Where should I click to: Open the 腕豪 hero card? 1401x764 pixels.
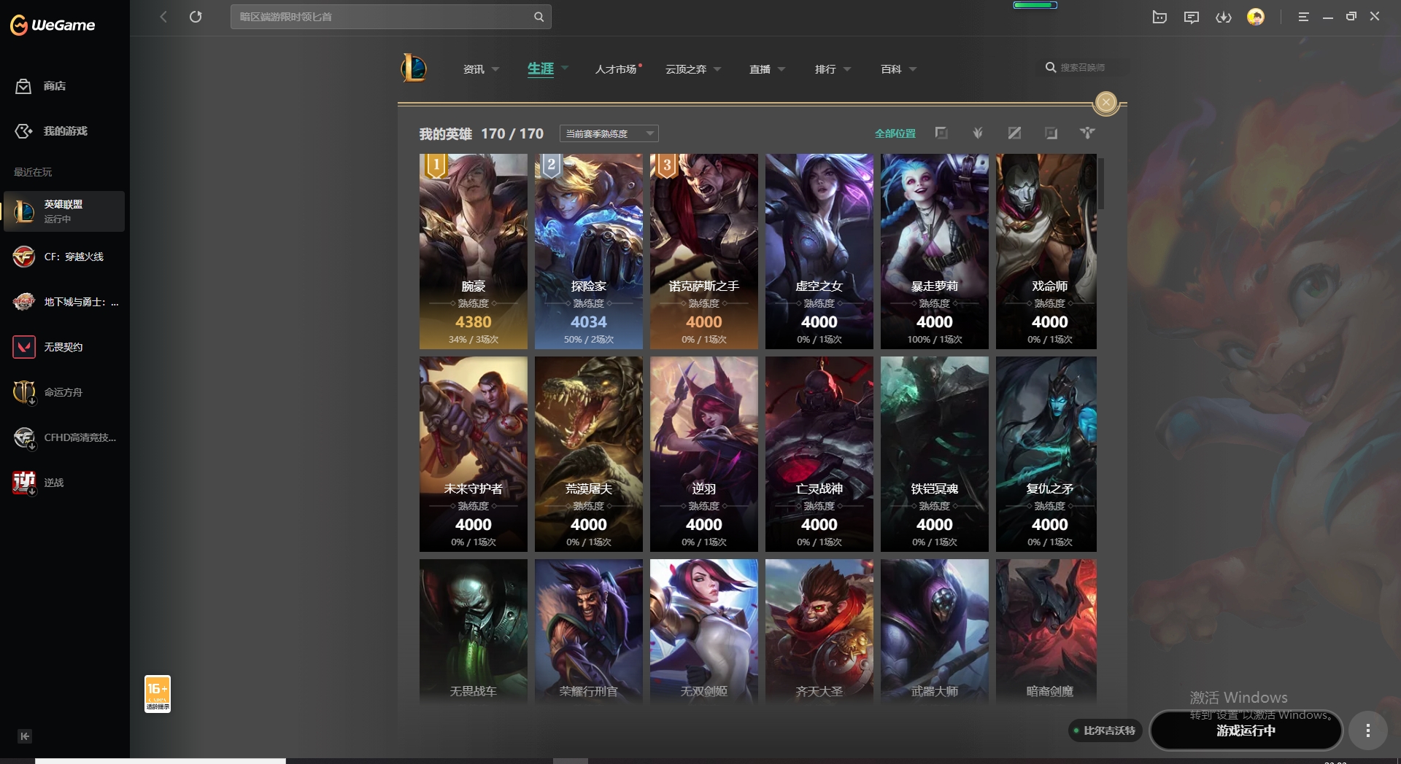click(x=474, y=252)
